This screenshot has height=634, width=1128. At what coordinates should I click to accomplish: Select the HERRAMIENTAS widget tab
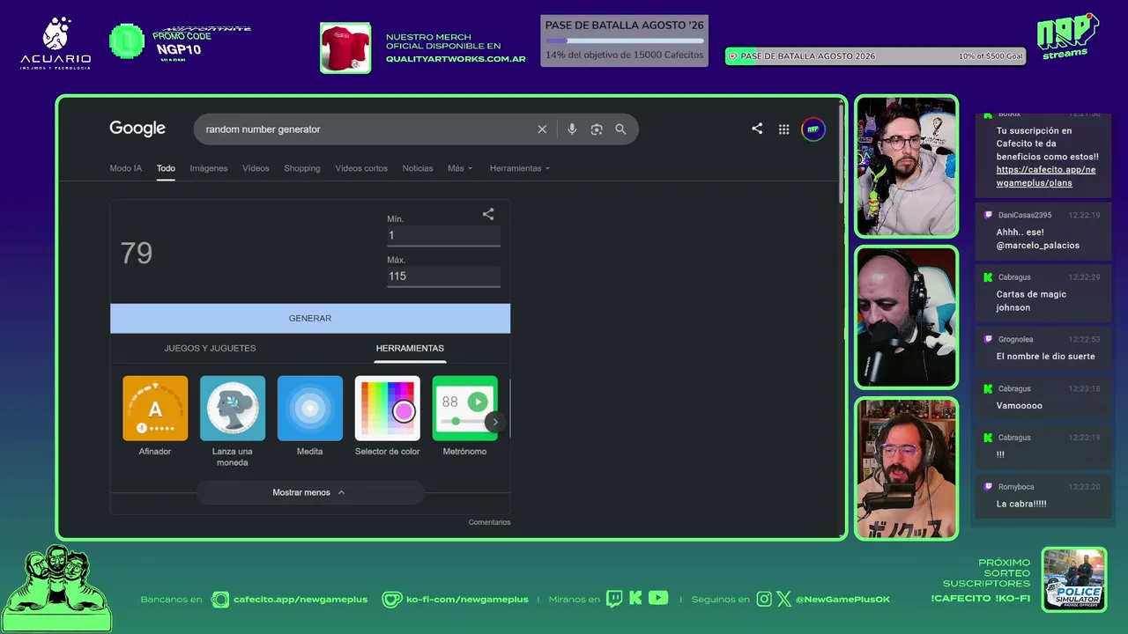point(410,348)
